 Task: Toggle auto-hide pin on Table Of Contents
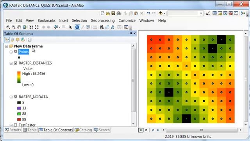point(131,33)
